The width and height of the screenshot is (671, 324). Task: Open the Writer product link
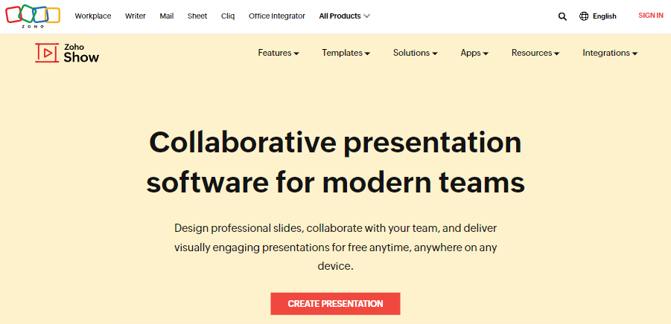(136, 16)
